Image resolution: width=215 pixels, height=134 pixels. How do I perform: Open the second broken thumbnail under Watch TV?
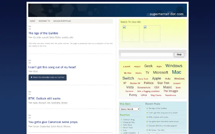[x=152, y=34]
